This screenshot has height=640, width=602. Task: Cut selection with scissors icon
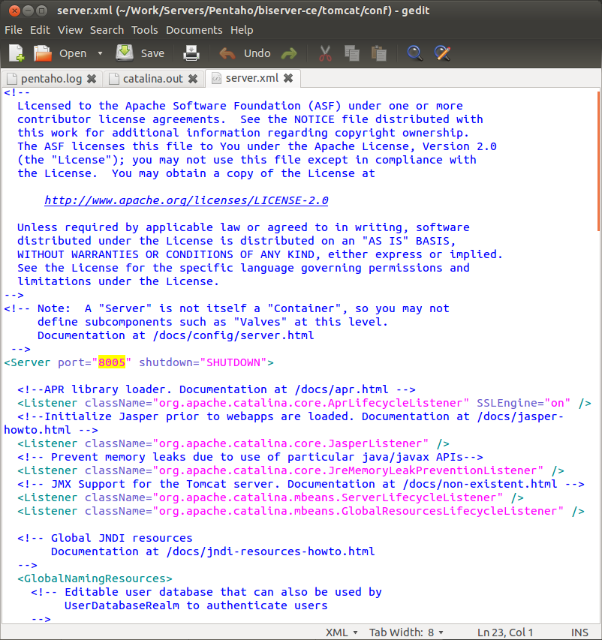[x=325, y=53]
